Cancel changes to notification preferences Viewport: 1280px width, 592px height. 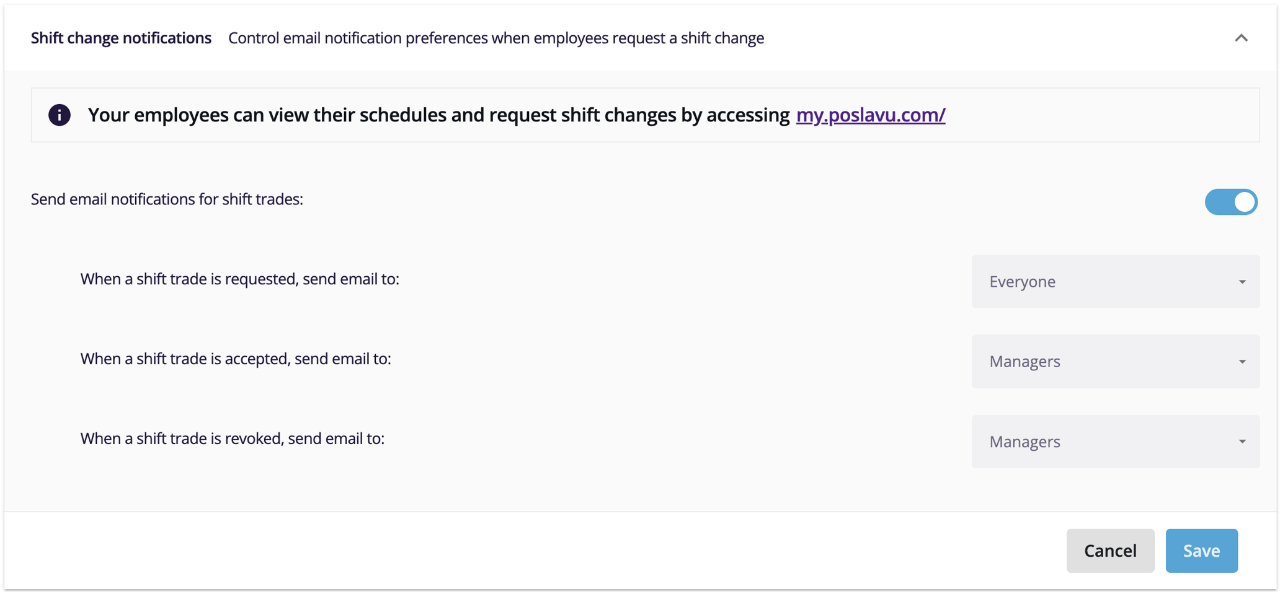[1110, 550]
